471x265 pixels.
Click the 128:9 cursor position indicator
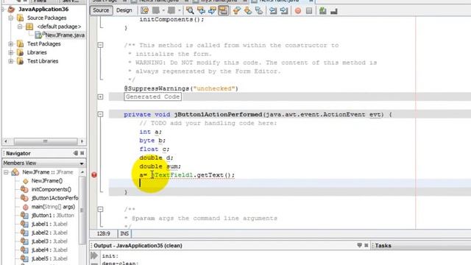pos(103,233)
